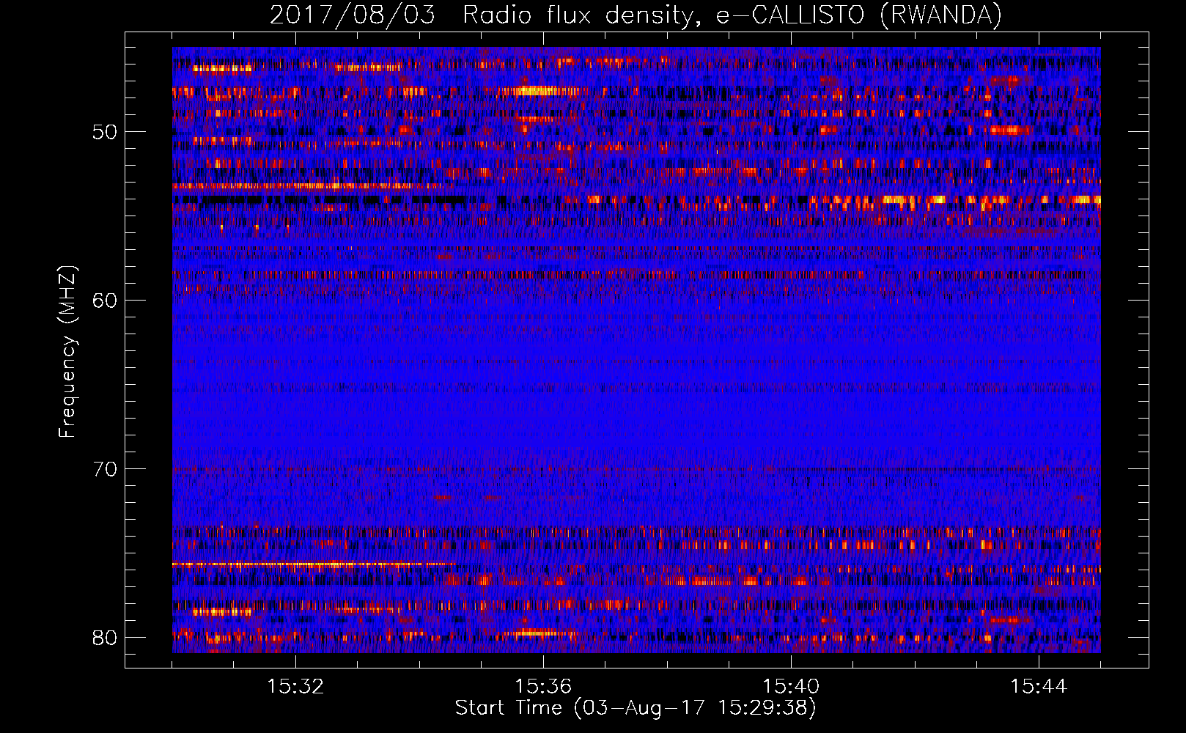This screenshot has width=1186, height=733.
Task: Click the 60 frequency tick label
Action: coord(105,301)
